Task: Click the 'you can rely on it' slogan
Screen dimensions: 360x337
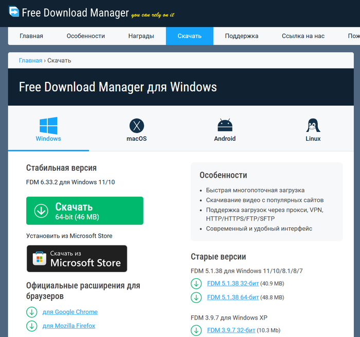Action: (x=153, y=15)
